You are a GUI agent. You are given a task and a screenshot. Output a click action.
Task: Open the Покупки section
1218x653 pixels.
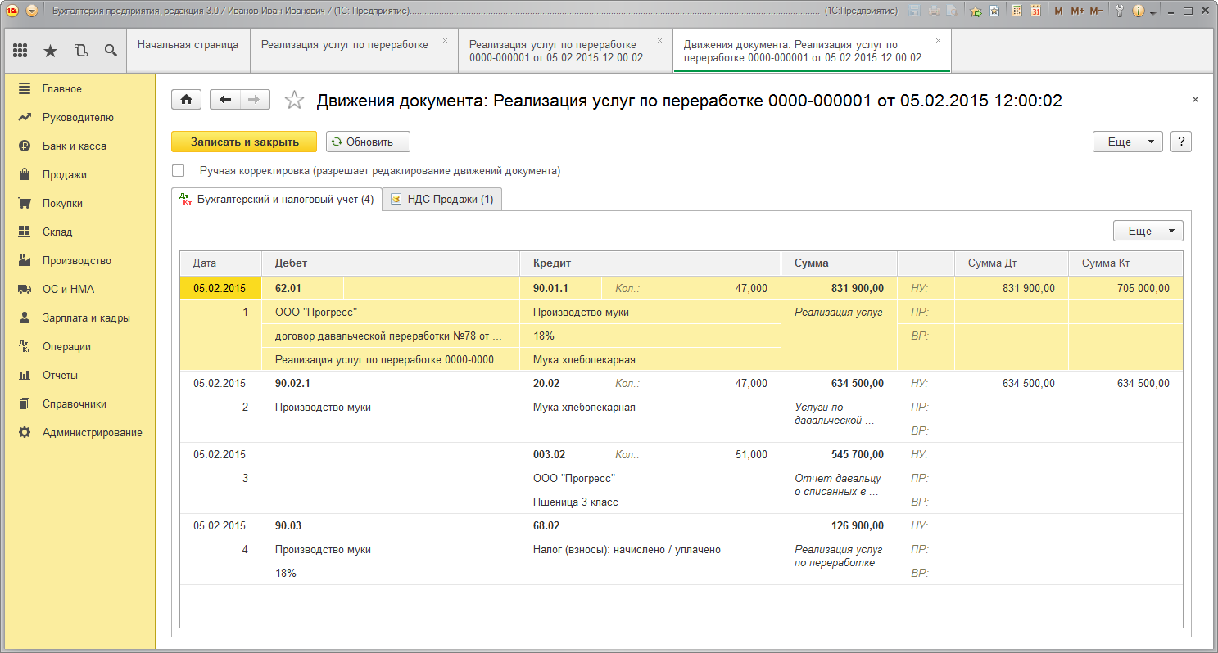click(x=78, y=203)
